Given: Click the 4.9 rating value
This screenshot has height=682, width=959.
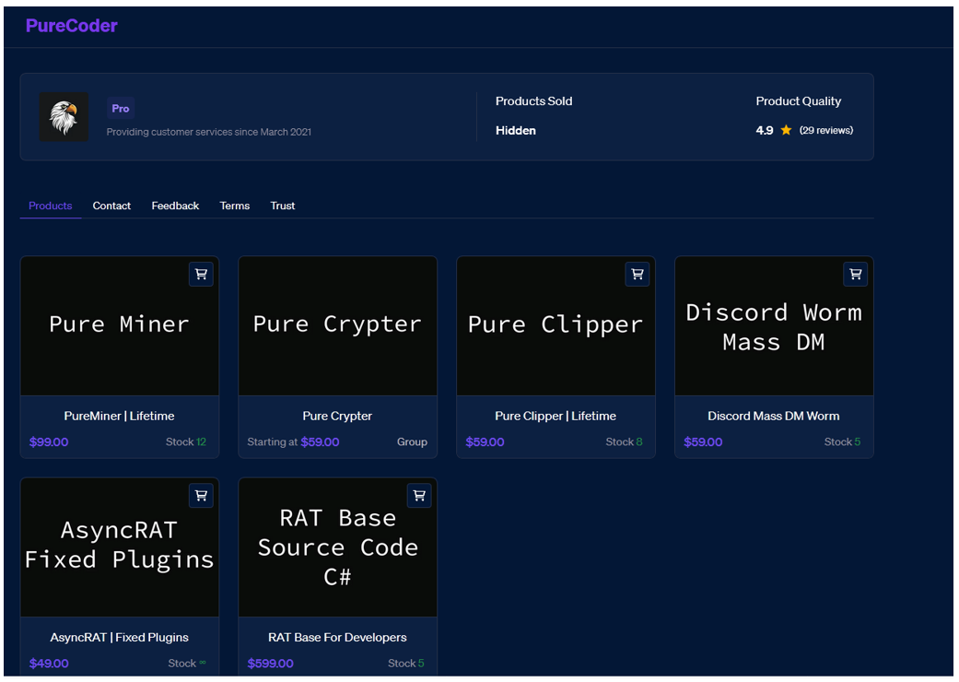Looking at the screenshot, I should [x=765, y=130].
